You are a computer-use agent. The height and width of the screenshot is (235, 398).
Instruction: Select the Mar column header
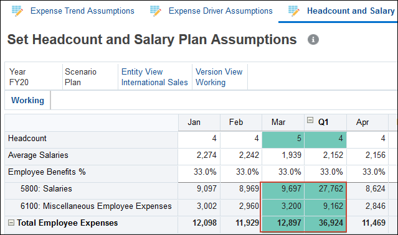[x=283, y=122]
